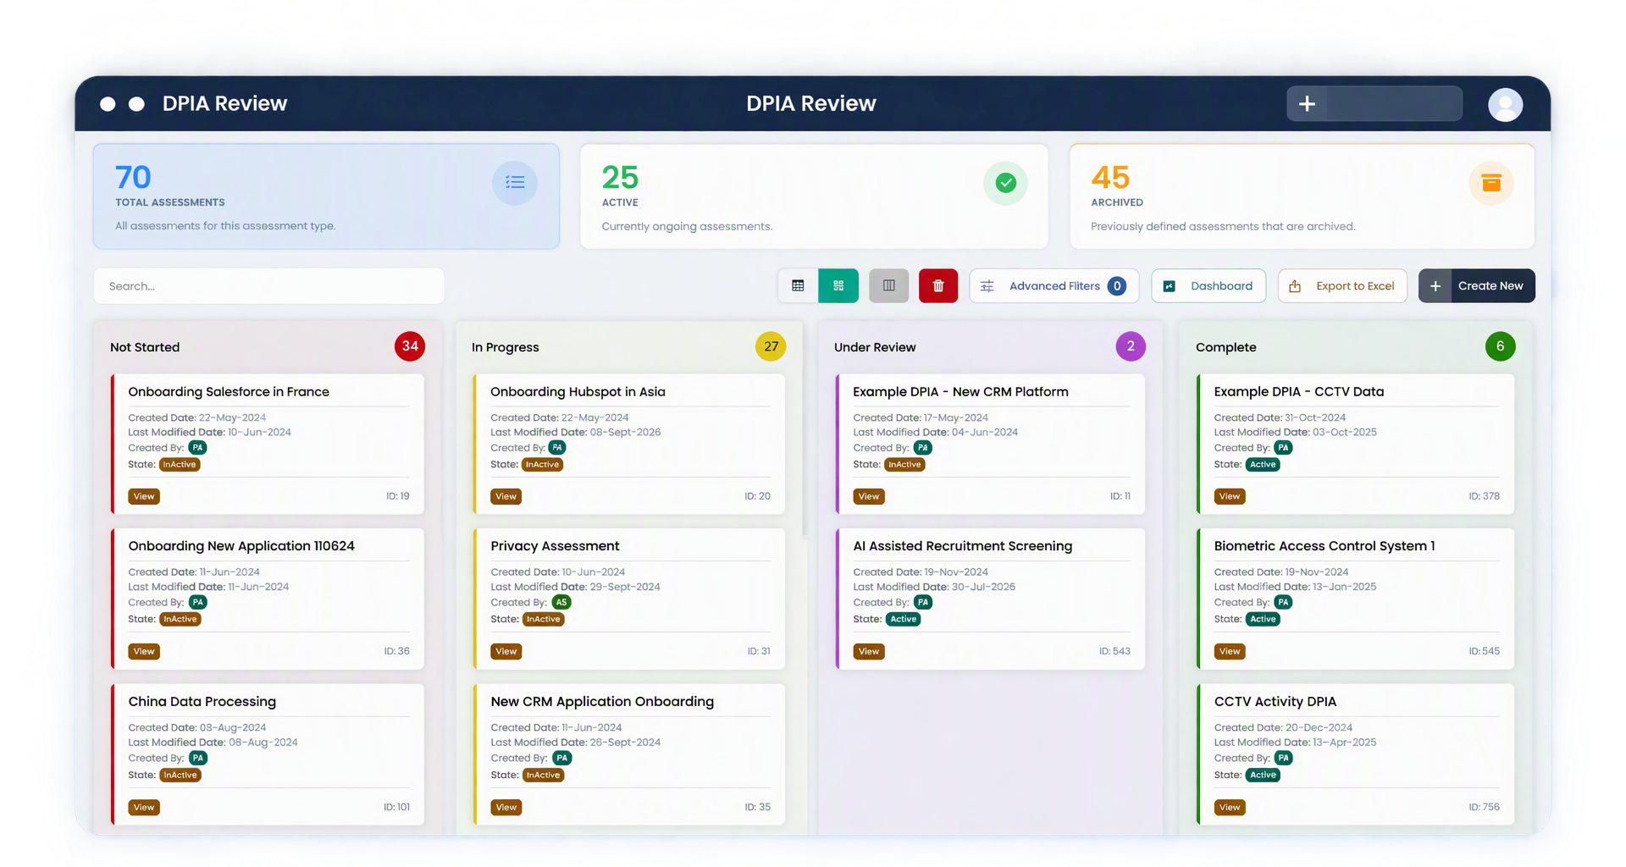This screenshot has height=867, width=1626.
Task: Click the green Active checkmark icon
Action: [x=1005, y=183]
